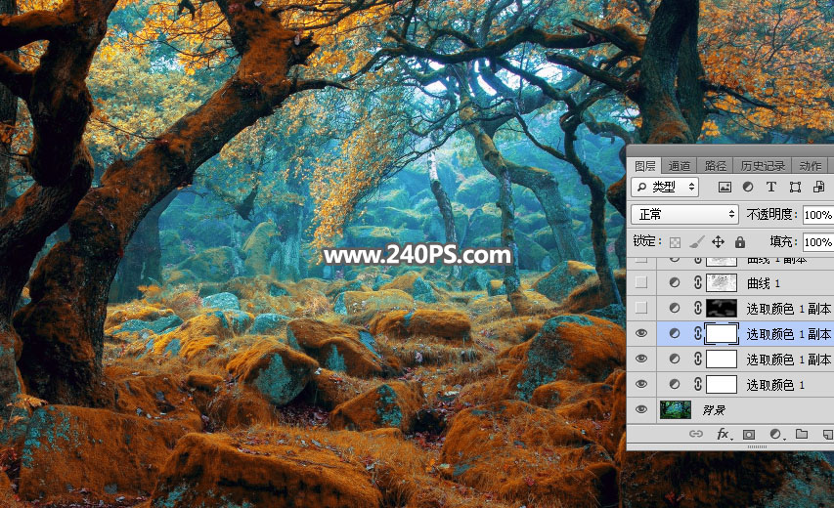Image resolution: width=834 pixels, height=508 pixels.
Task: Click mask link chain on highlighted 选取颜色 1 副本 layer
Action: (x=698, y=333)
